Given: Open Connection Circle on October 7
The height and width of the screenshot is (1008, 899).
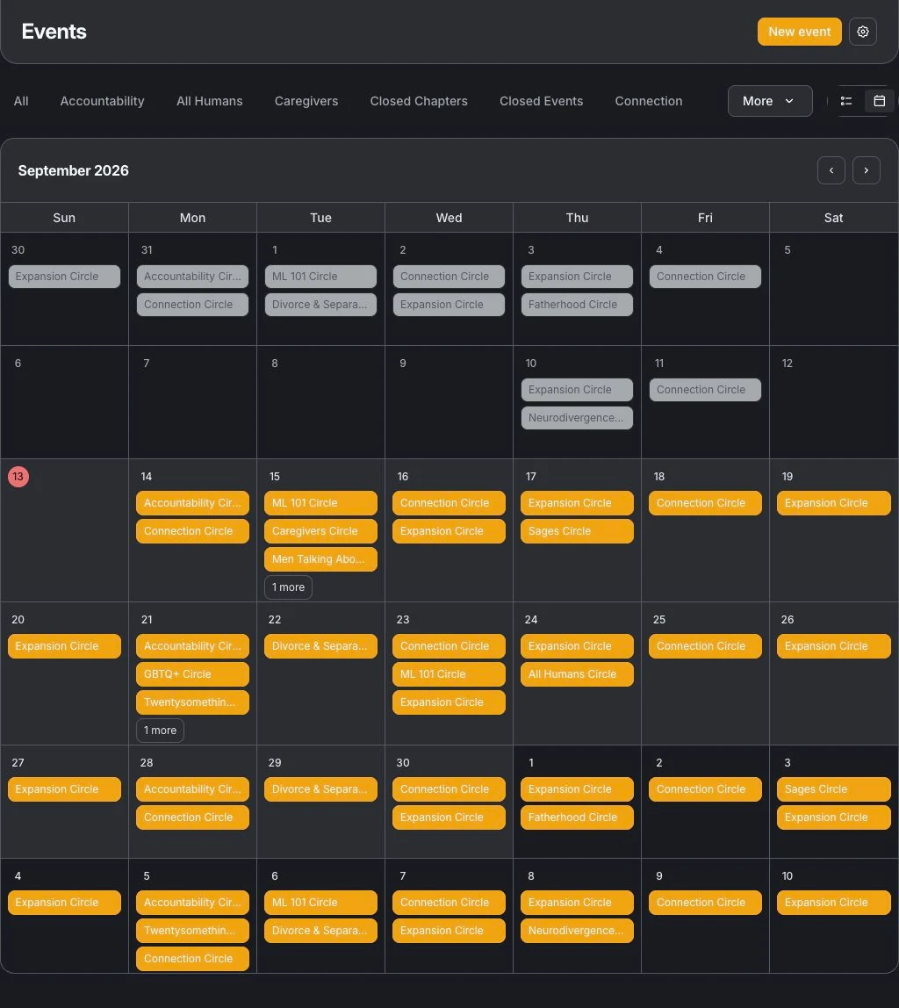Looking at the screenshot, I should pos(449,903).
